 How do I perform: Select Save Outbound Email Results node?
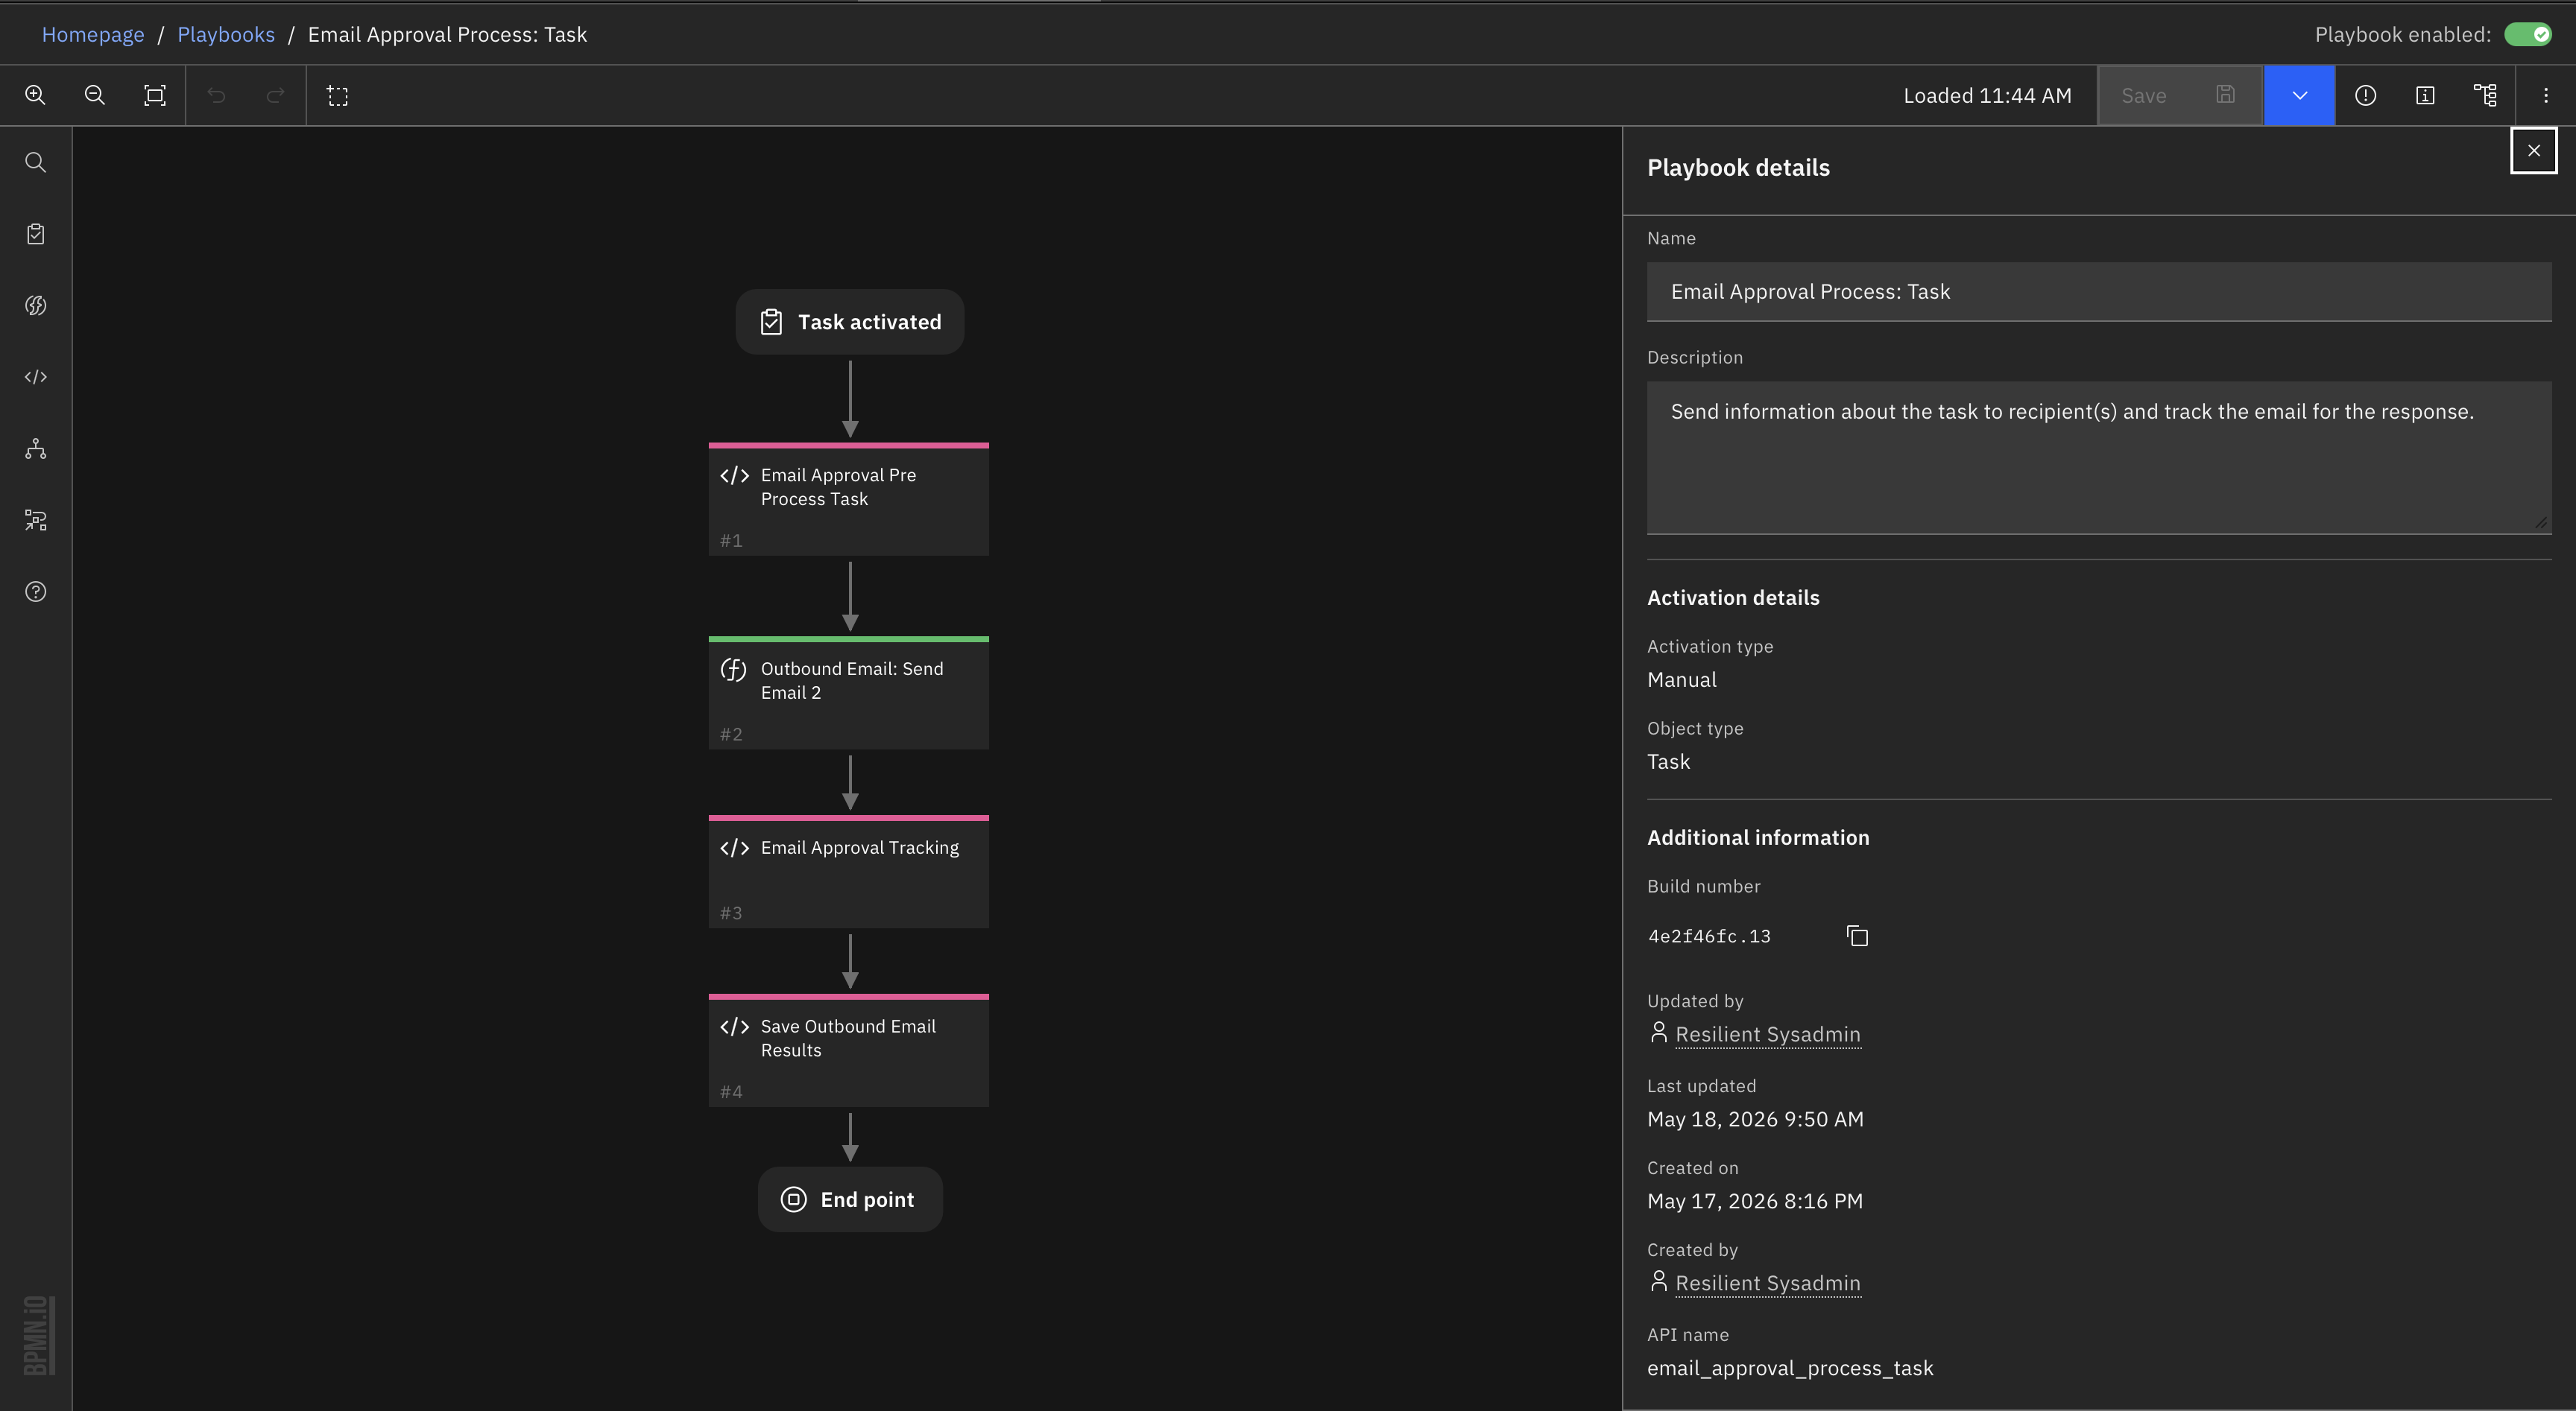[x=849, y=1050]
